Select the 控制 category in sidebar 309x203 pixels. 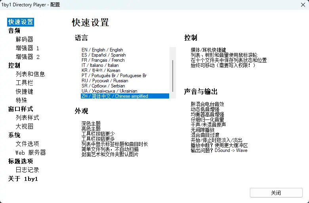(14, 65)
